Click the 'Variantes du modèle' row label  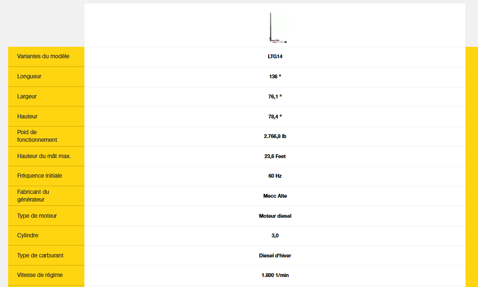(x=43, y=56)
